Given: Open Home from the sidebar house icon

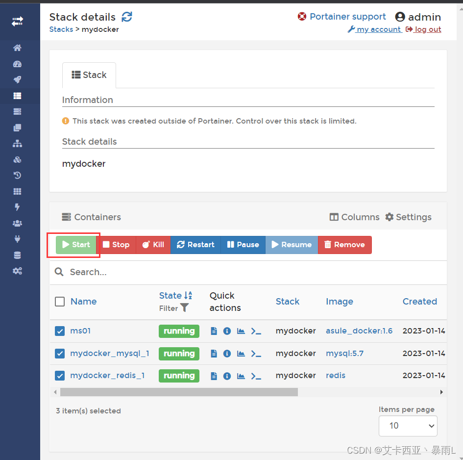Looking at the screenshot, I should coord(18,48).
